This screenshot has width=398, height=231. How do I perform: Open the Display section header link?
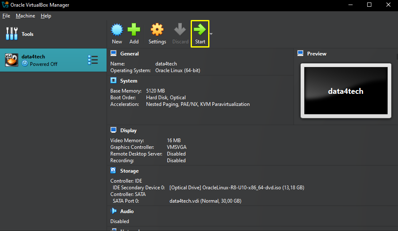[x=129, y=131]
